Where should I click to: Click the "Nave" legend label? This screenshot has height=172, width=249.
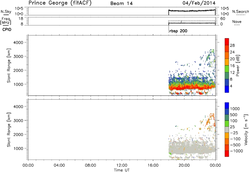point(237,22)
